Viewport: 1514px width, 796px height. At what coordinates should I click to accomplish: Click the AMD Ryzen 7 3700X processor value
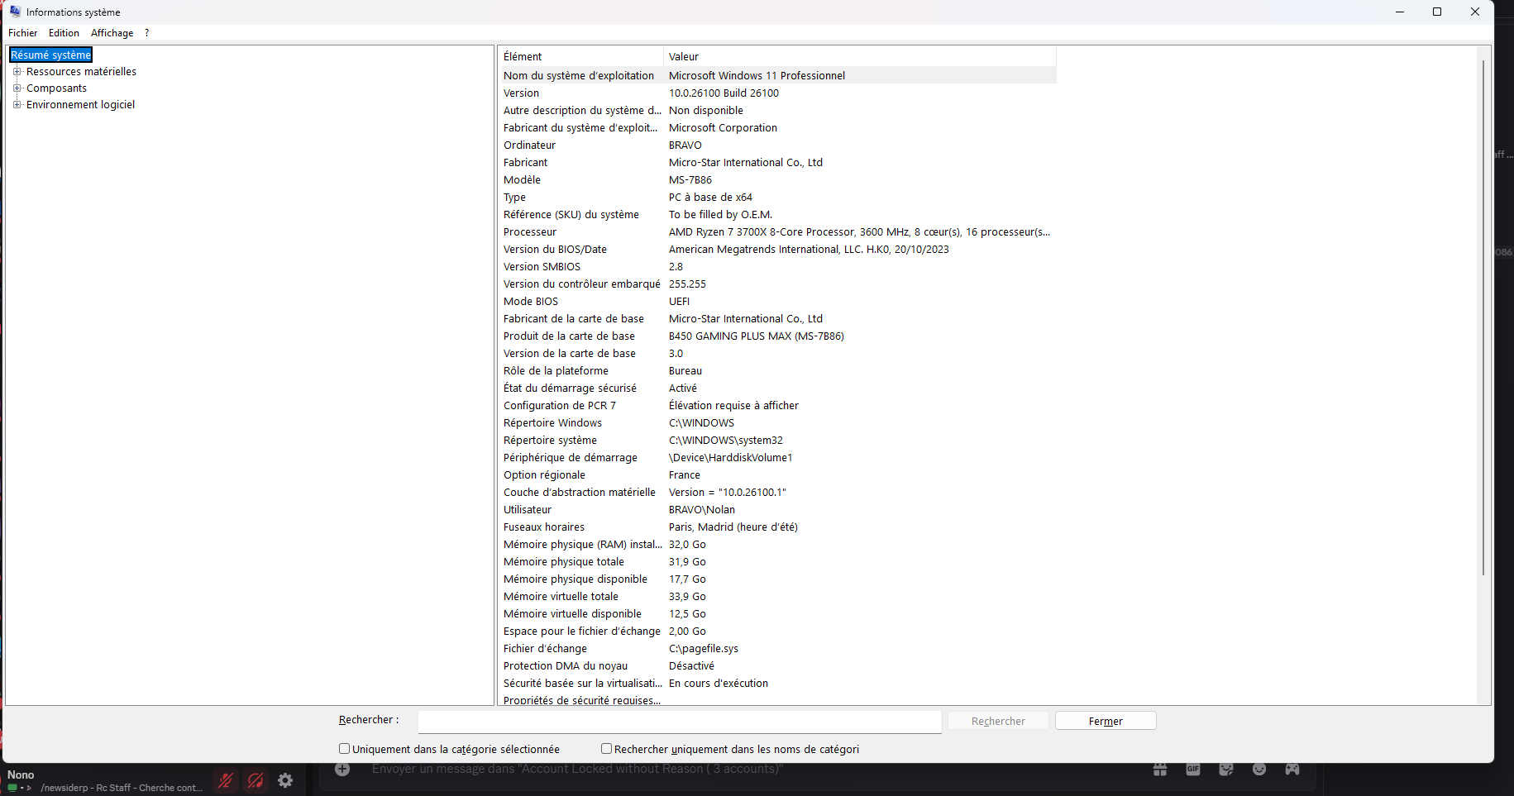coord(859,231)
